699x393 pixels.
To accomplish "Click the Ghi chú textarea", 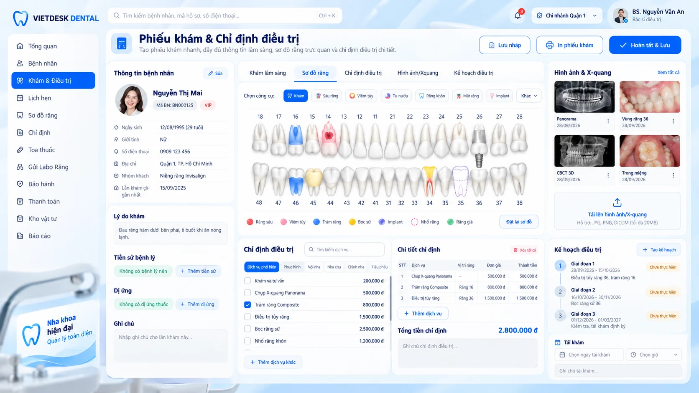I will click(171, 346).
